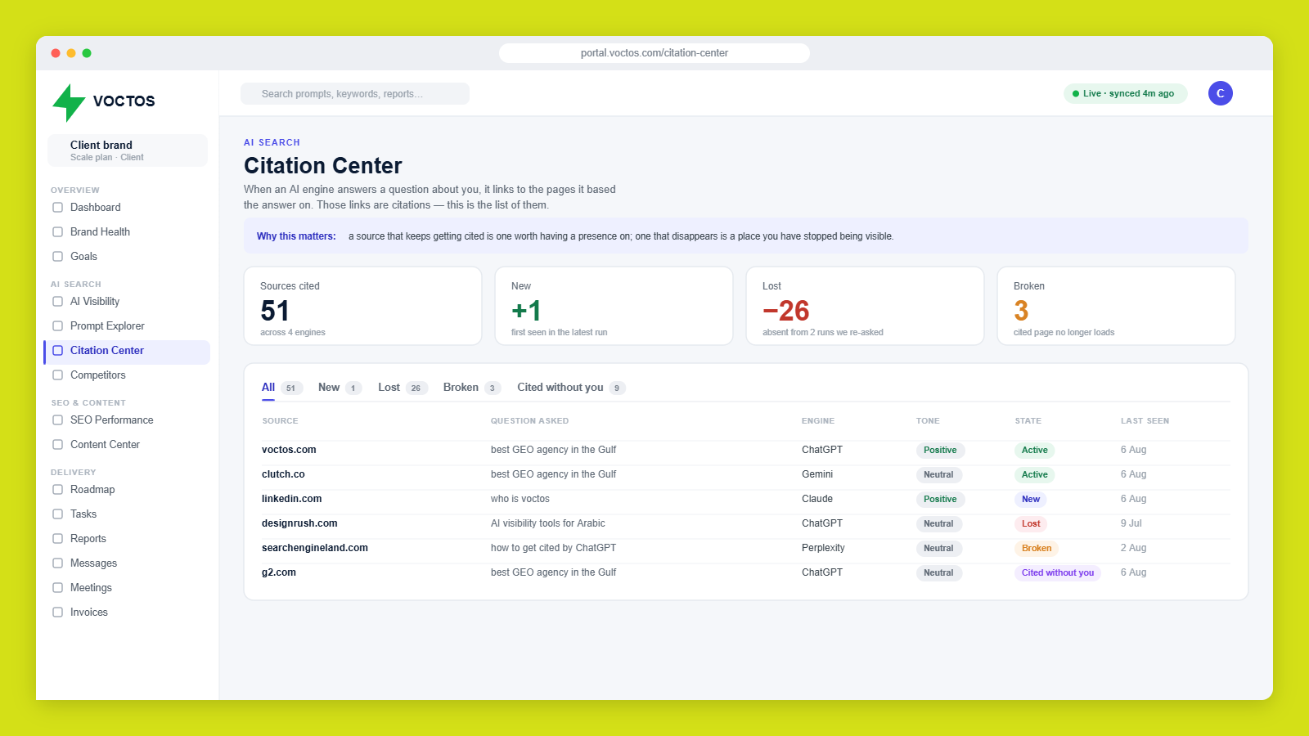The height and width of the screenshot is (736, 1309).
Task: Click the Messages sidebar icon
Action: pyautogui.click(x=57, y=563)
